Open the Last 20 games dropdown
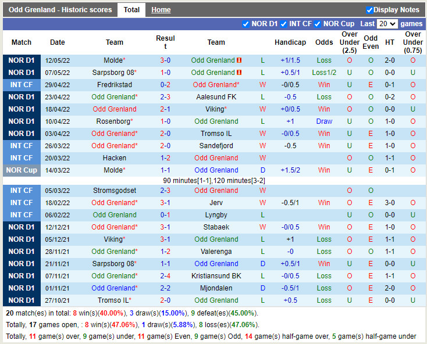 [x=387, y=24]
